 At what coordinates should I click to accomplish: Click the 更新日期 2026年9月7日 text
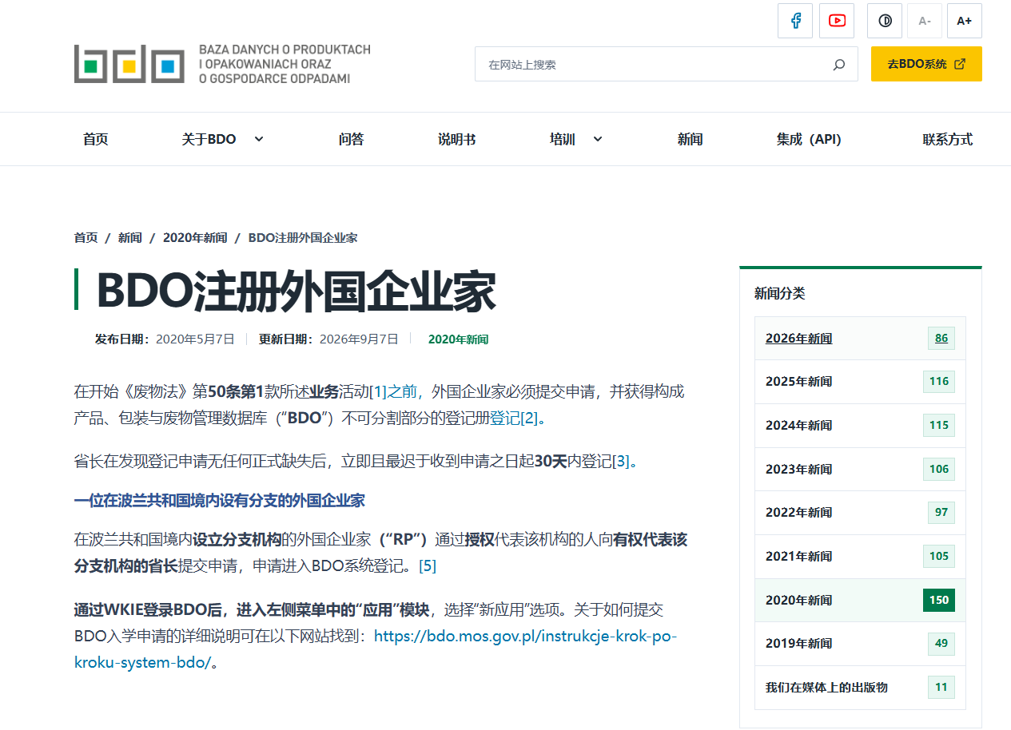tap(328, 339)
